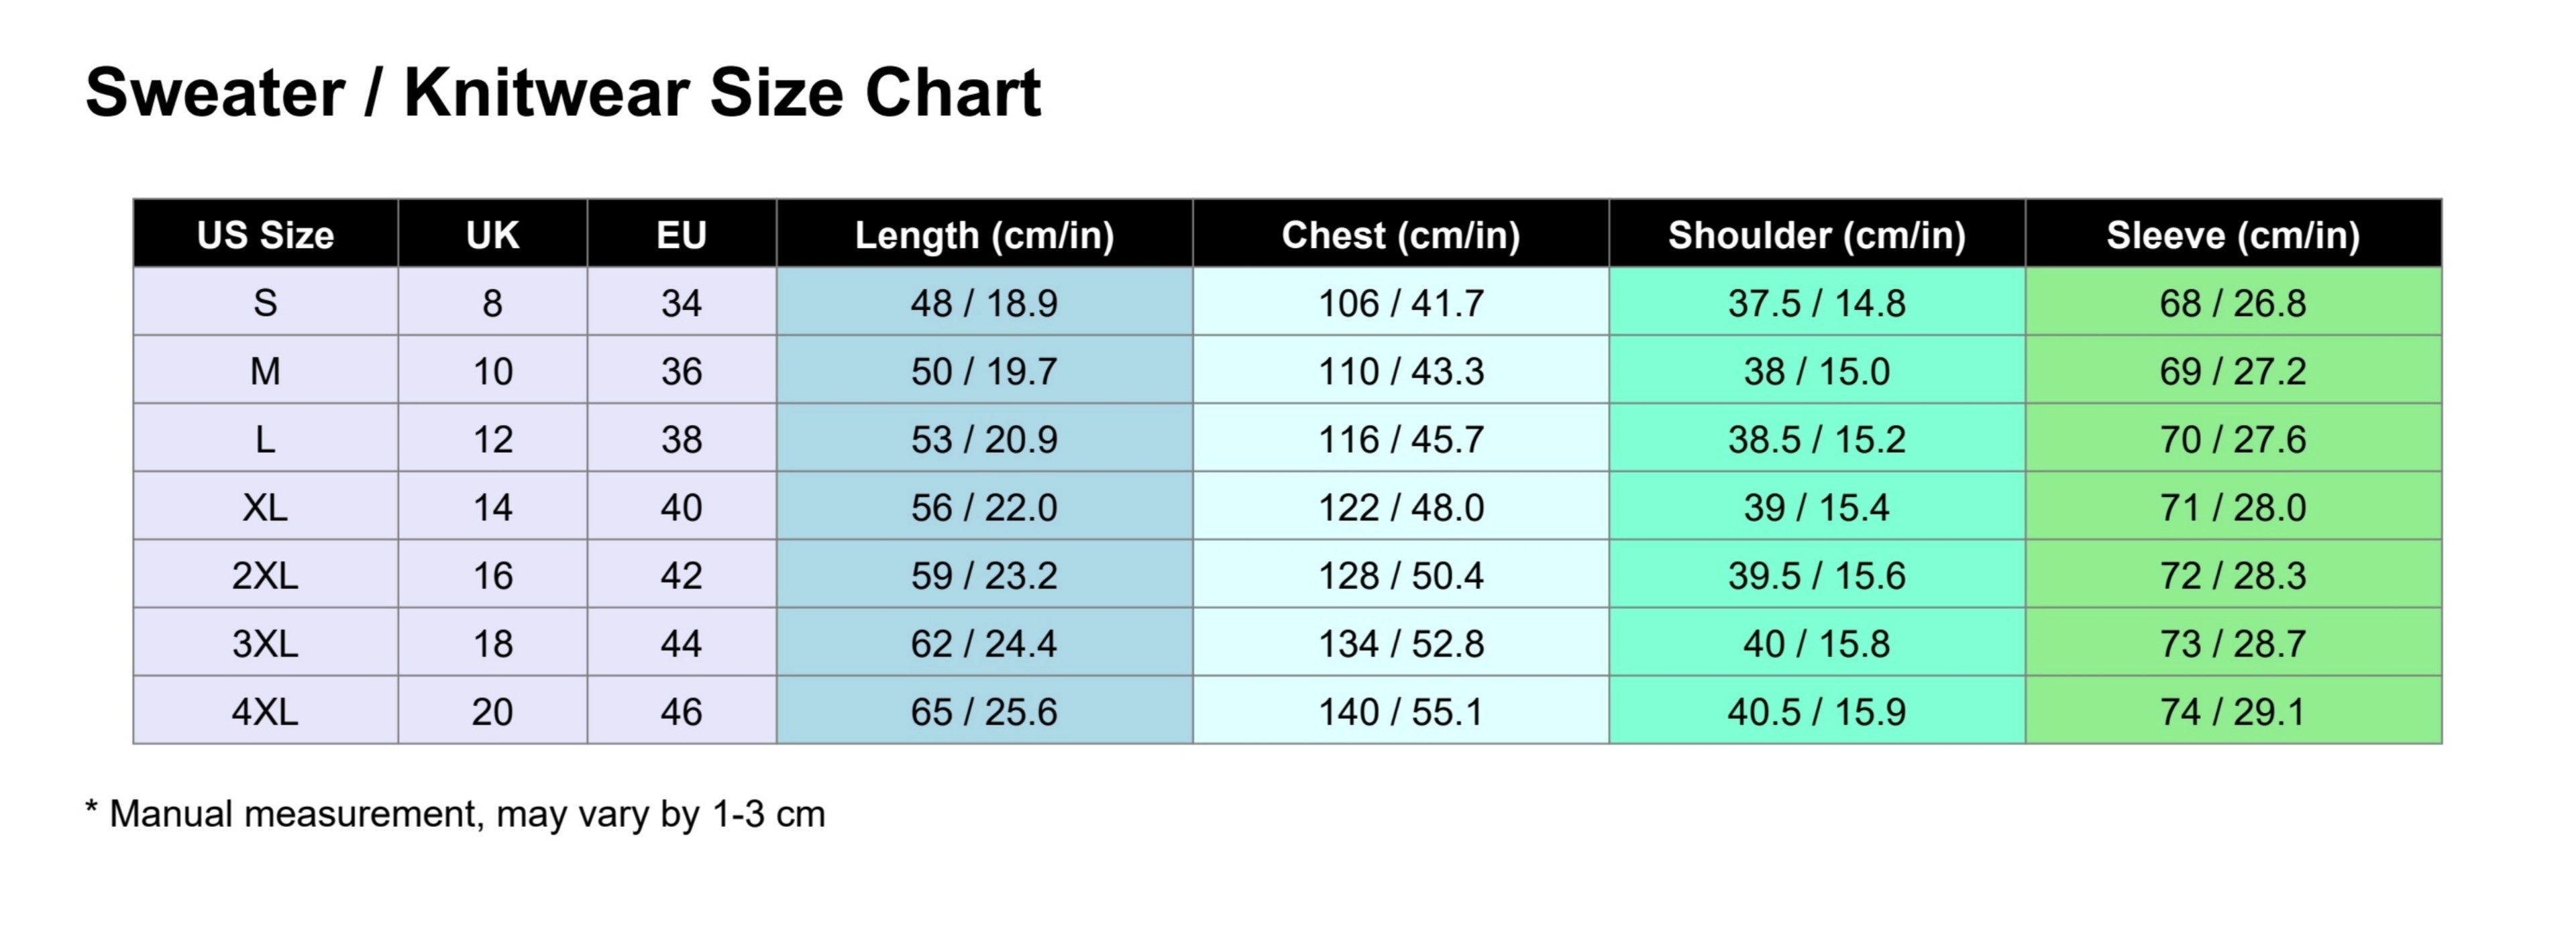Click the Sleeve (cm/in) header cell
The width and height of the screenshot is (2576, 947).
coord(2232,235)
